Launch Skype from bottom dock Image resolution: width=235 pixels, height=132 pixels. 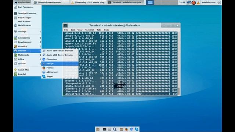[x=137, y=129]
